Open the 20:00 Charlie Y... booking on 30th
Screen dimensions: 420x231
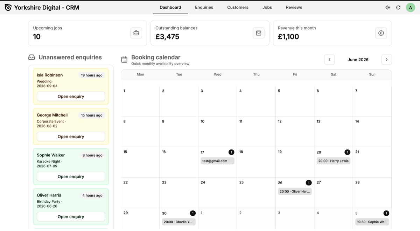pos(179,222)
